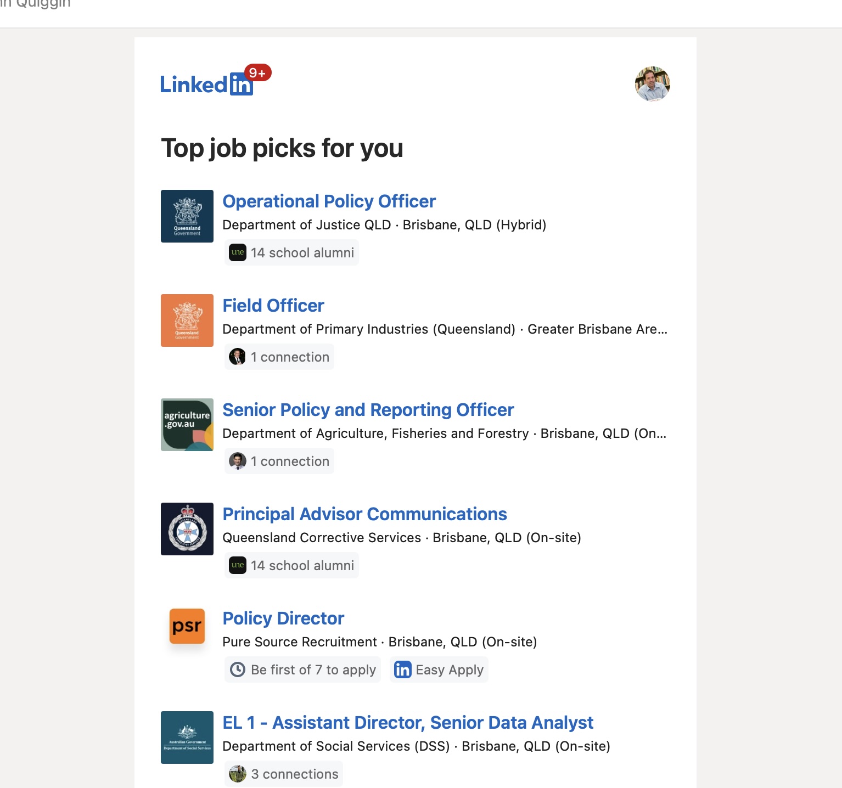Open Operational Policy Officer job
This screenshot has height=788, width=842.
click(329, 201)
